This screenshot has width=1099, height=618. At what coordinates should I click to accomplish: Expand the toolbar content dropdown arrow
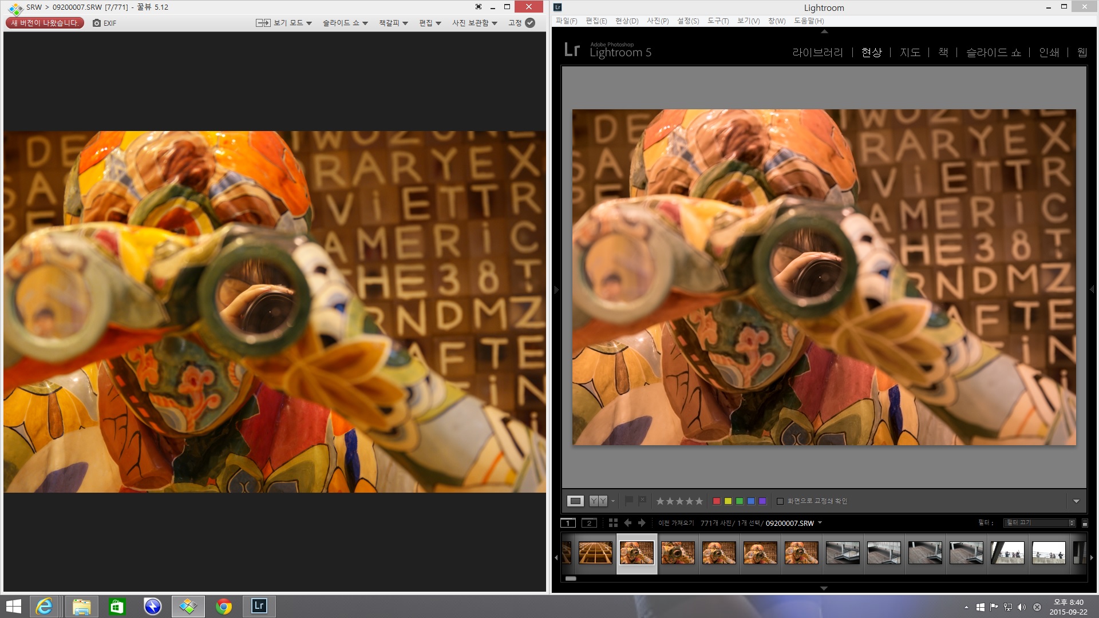1076,501
